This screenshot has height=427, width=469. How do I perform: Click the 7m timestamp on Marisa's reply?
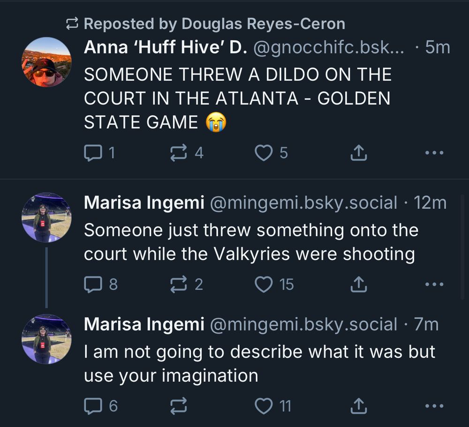pos(426,324)
